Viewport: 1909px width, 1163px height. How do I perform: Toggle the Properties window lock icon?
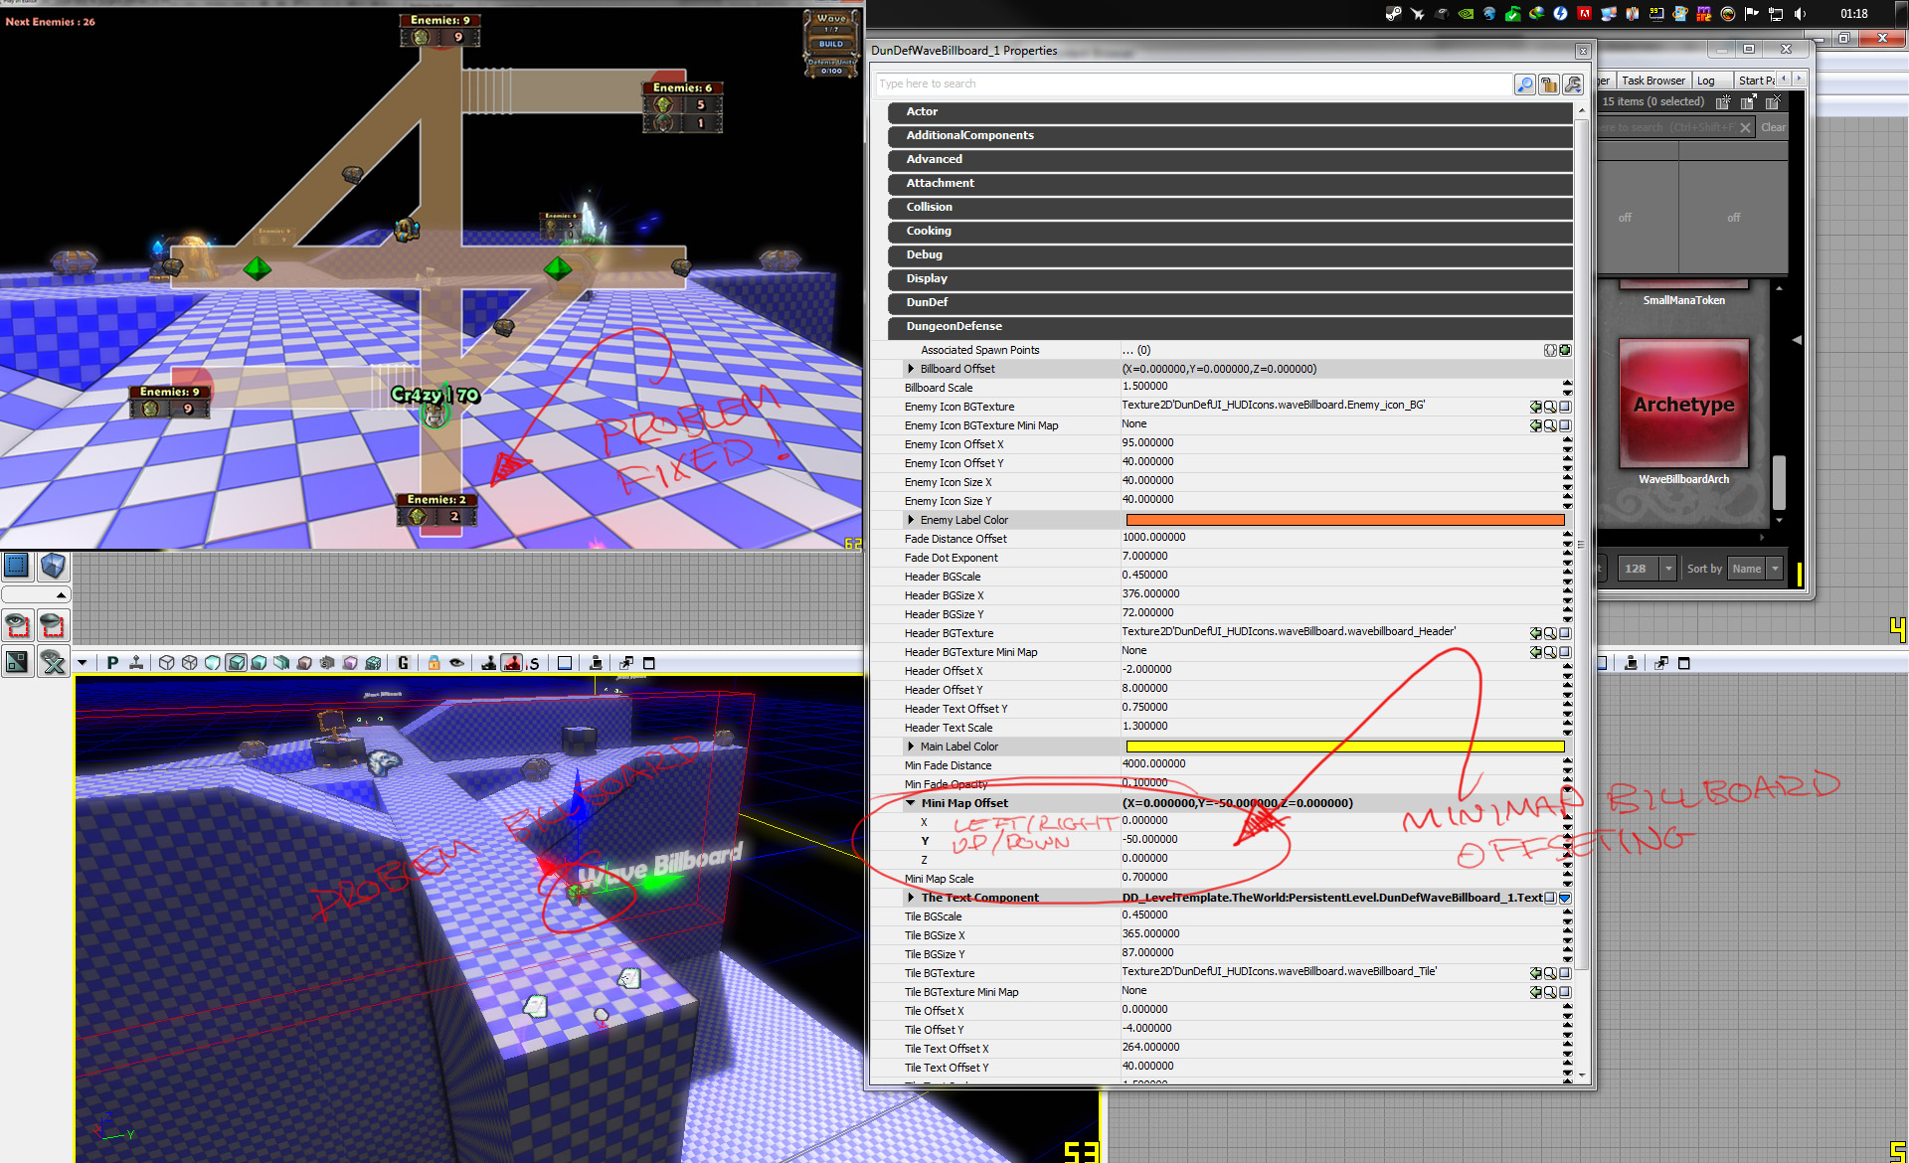(x=1549, y=84)
